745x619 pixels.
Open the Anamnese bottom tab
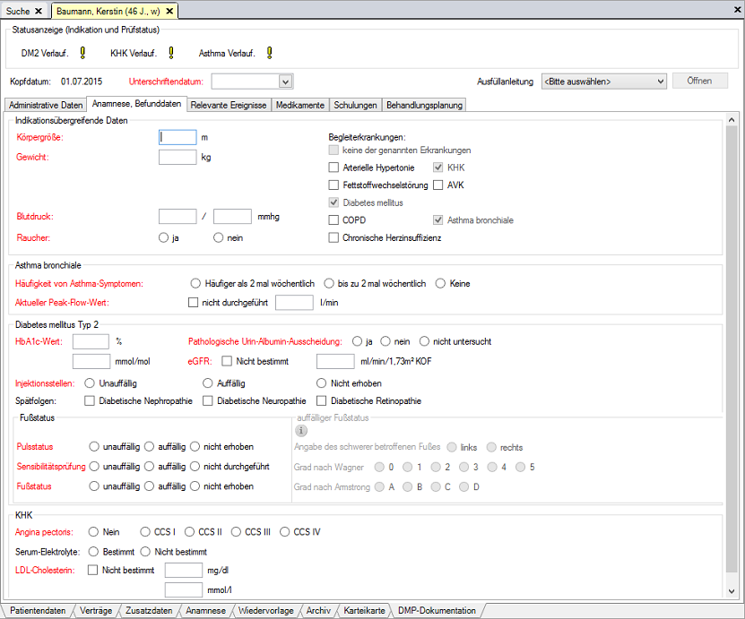coord(205,611)
